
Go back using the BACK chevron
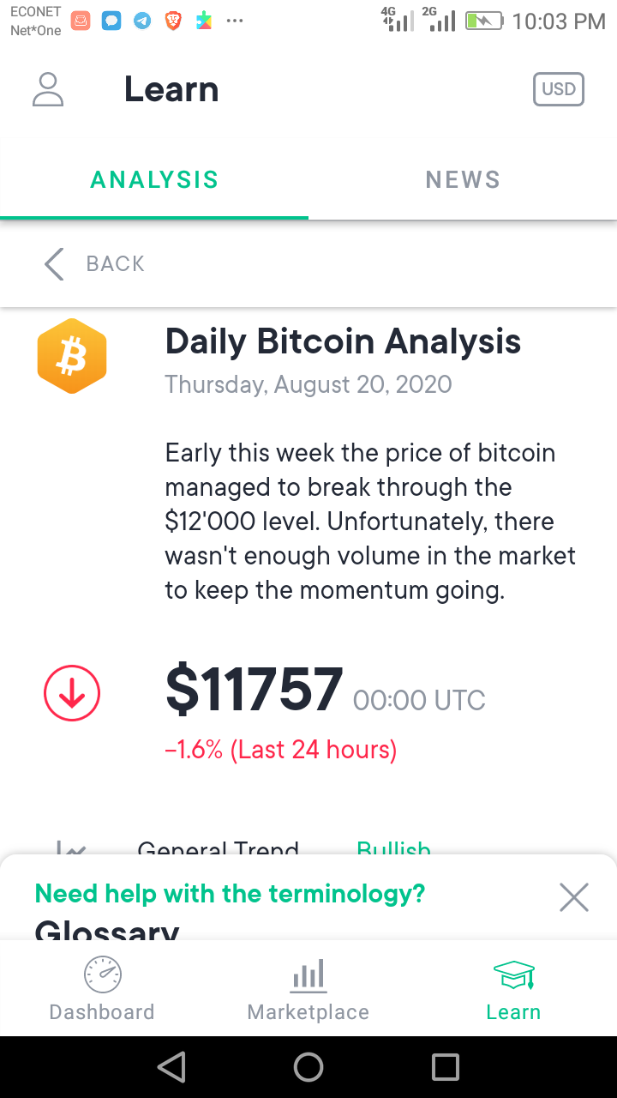tap(94, 263)
